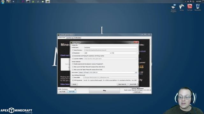Click the JVM Arguments text field
This screenshot has height=114, width=204.
tap(110, 80)
